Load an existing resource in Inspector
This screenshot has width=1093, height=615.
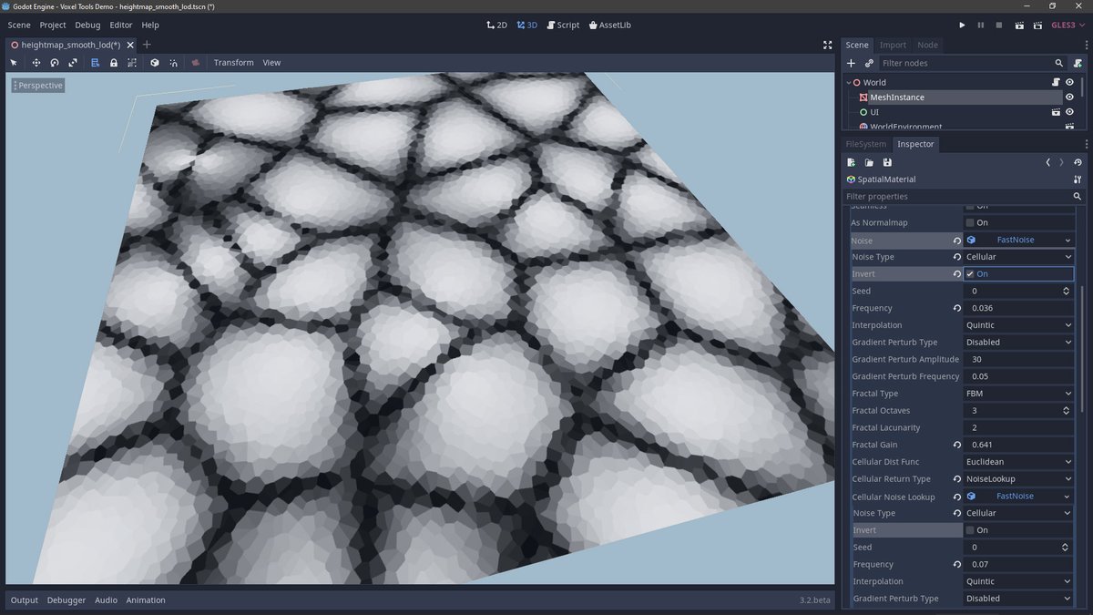pyautogui.click(x=869, y=162)
